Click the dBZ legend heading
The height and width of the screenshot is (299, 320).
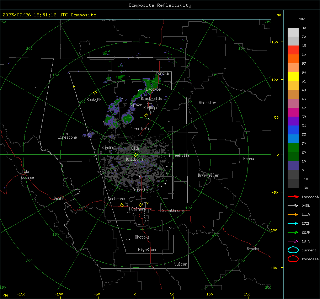coord(302,19)
